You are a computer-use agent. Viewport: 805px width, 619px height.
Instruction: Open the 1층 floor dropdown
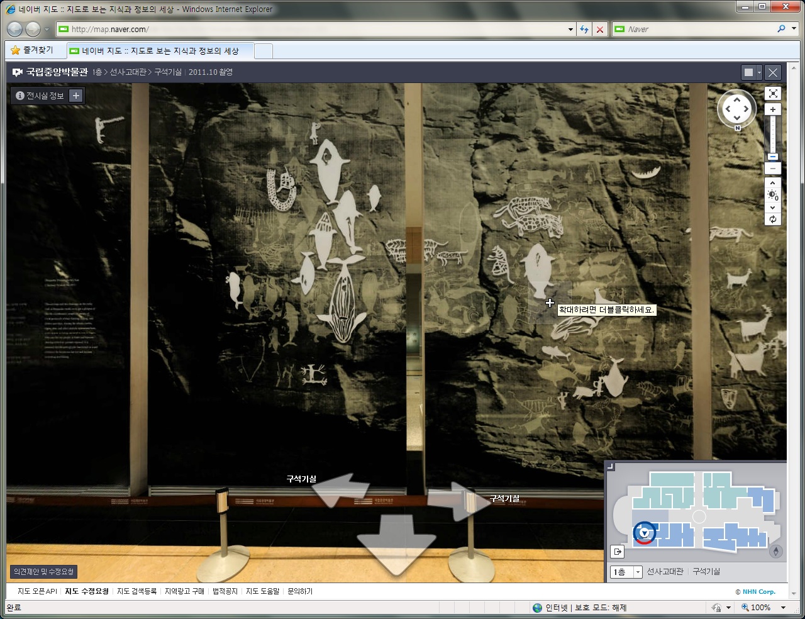626,572
